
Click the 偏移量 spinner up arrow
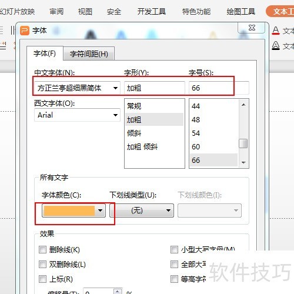point(118,291)
